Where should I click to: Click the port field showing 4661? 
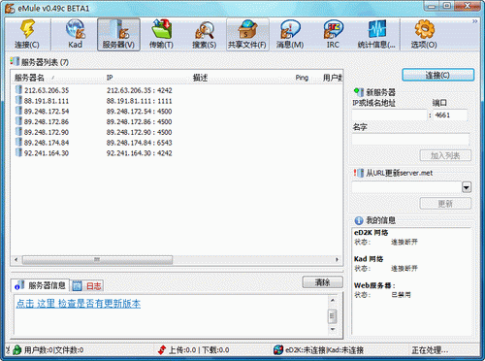click(x=450, y=115)
